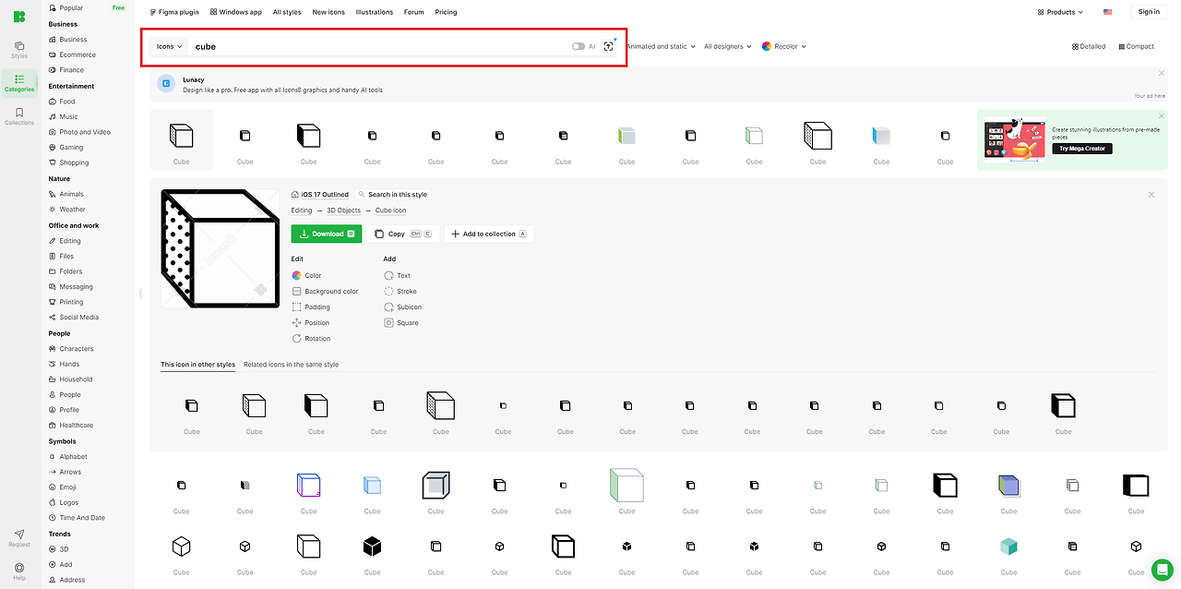The width and height of the screenshot is (1181, 589).
Task: Switch to Related icons in same style tab
Action: [291, 365]
